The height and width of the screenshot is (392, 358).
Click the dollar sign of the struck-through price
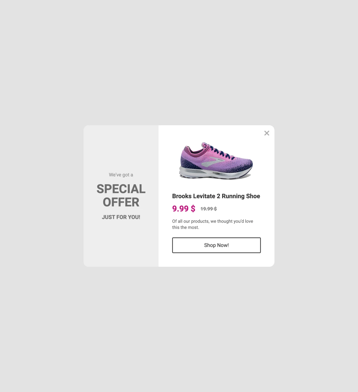pos(215,209)
